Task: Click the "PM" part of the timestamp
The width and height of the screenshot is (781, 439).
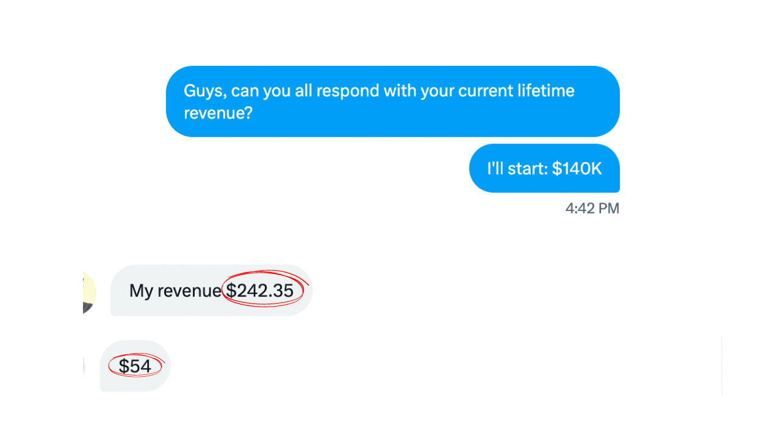Action: coord(608,209)
